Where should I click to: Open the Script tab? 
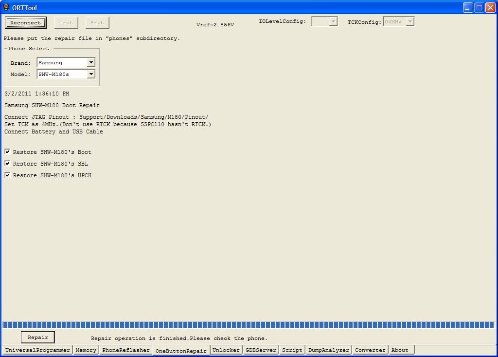click(x=292, y=350)
